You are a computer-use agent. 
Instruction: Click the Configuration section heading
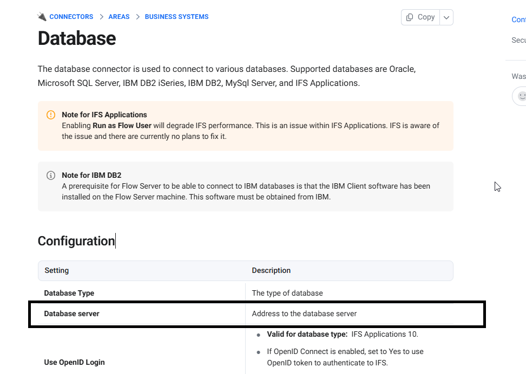tap(76, 241)
